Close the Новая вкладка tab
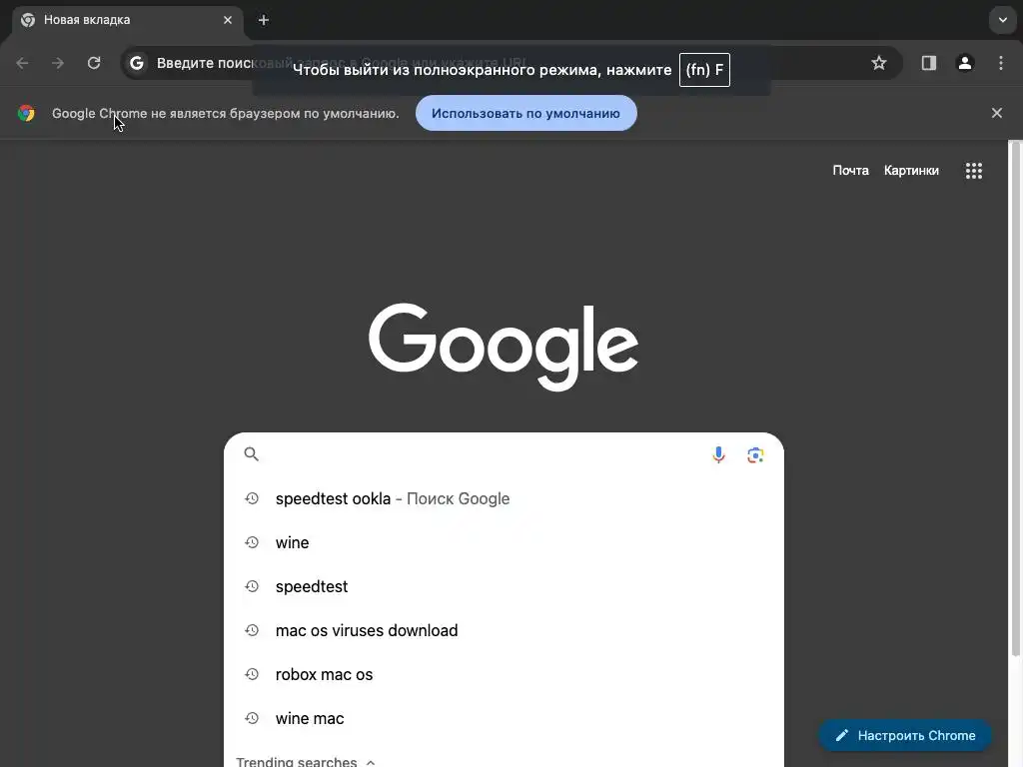1023x767 pixels. [x=228, y=20]
